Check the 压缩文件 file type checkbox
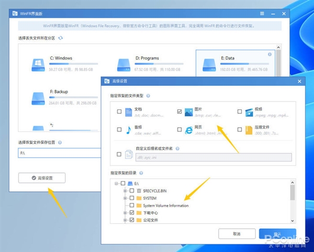314x252 pixels. (240, 129)
